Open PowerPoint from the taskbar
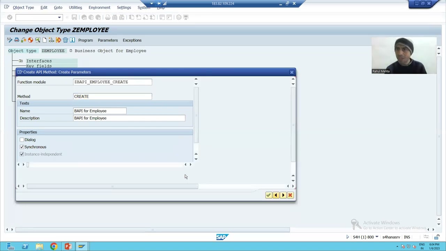446x251 pixels. tap(68, 246)
